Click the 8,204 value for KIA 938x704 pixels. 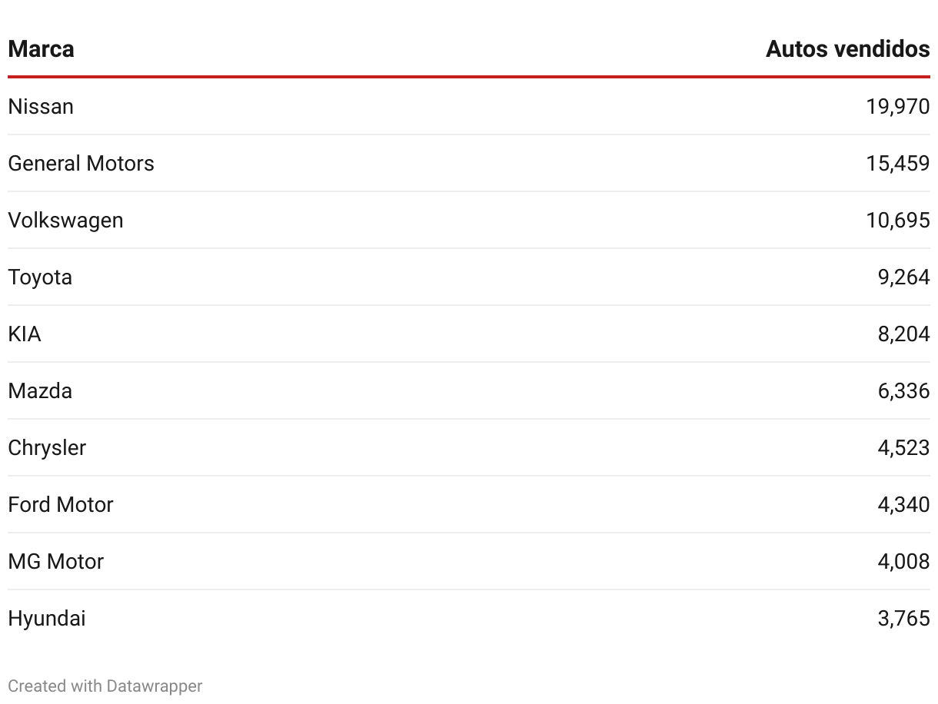click(903, 334)
